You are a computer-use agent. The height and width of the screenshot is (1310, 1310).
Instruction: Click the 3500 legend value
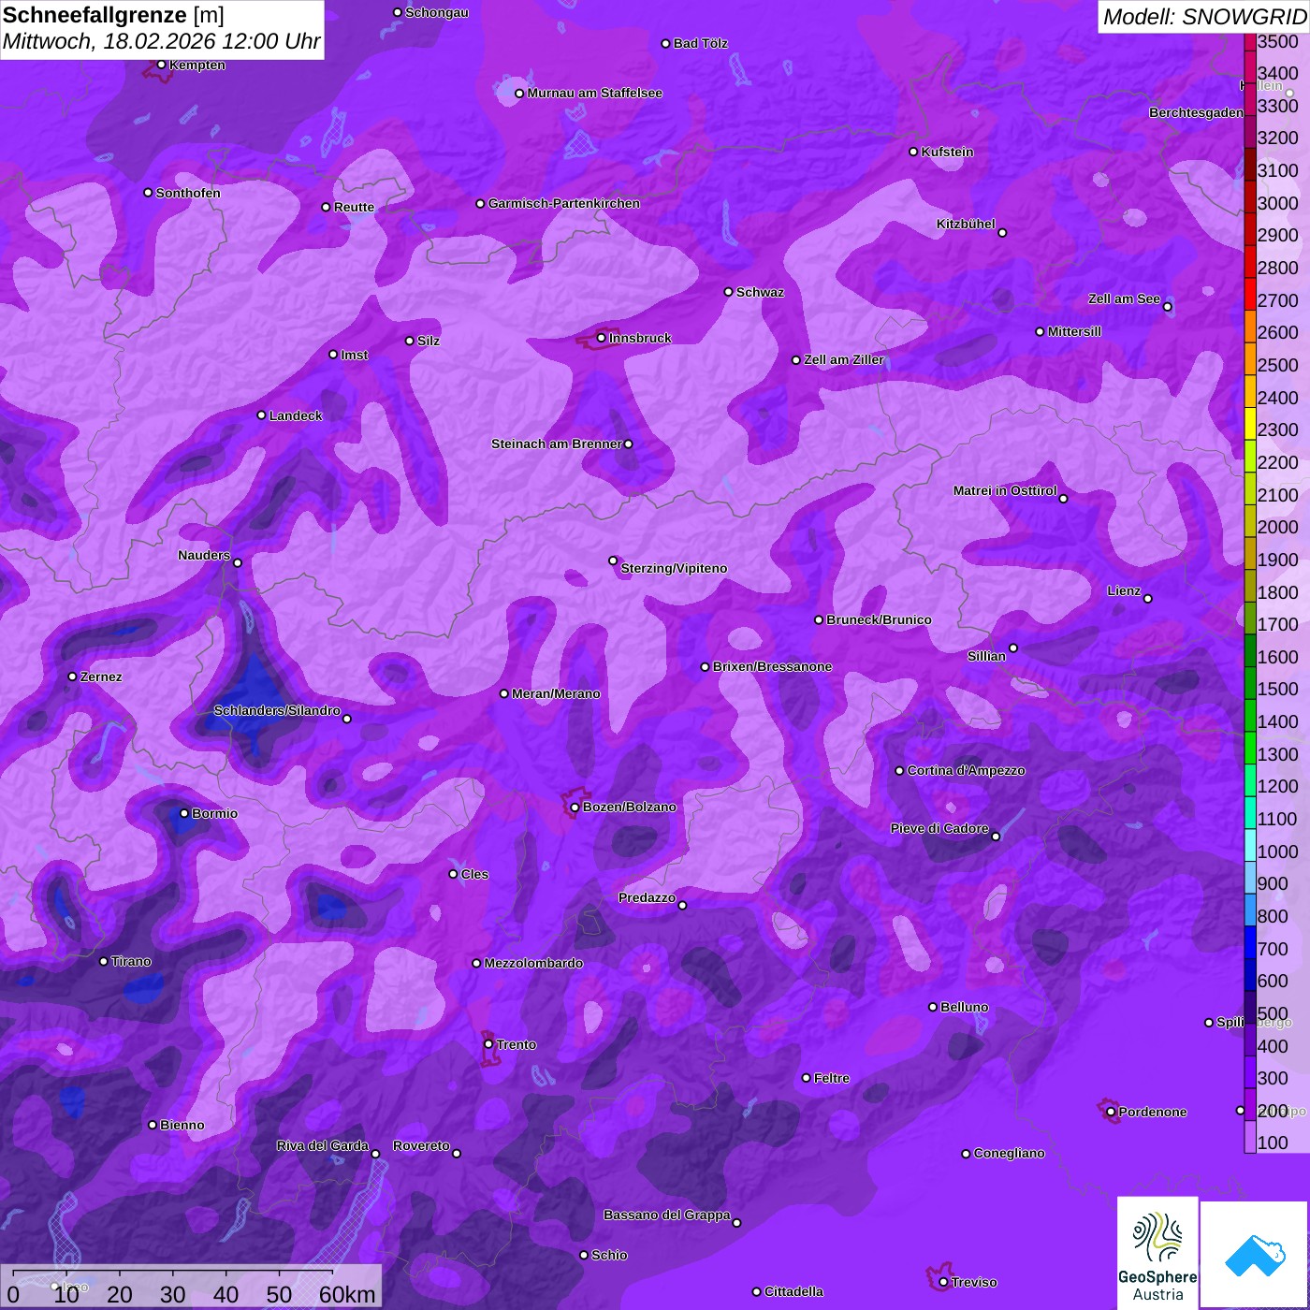(1278, 41)
